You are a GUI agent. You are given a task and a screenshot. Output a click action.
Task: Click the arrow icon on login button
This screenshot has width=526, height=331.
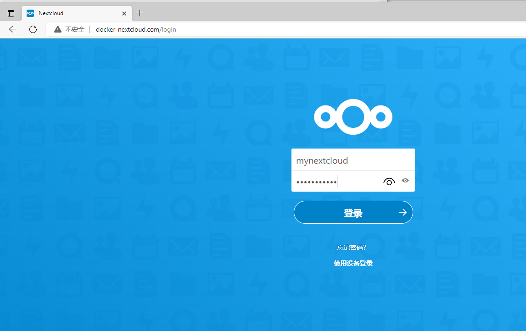403,212
